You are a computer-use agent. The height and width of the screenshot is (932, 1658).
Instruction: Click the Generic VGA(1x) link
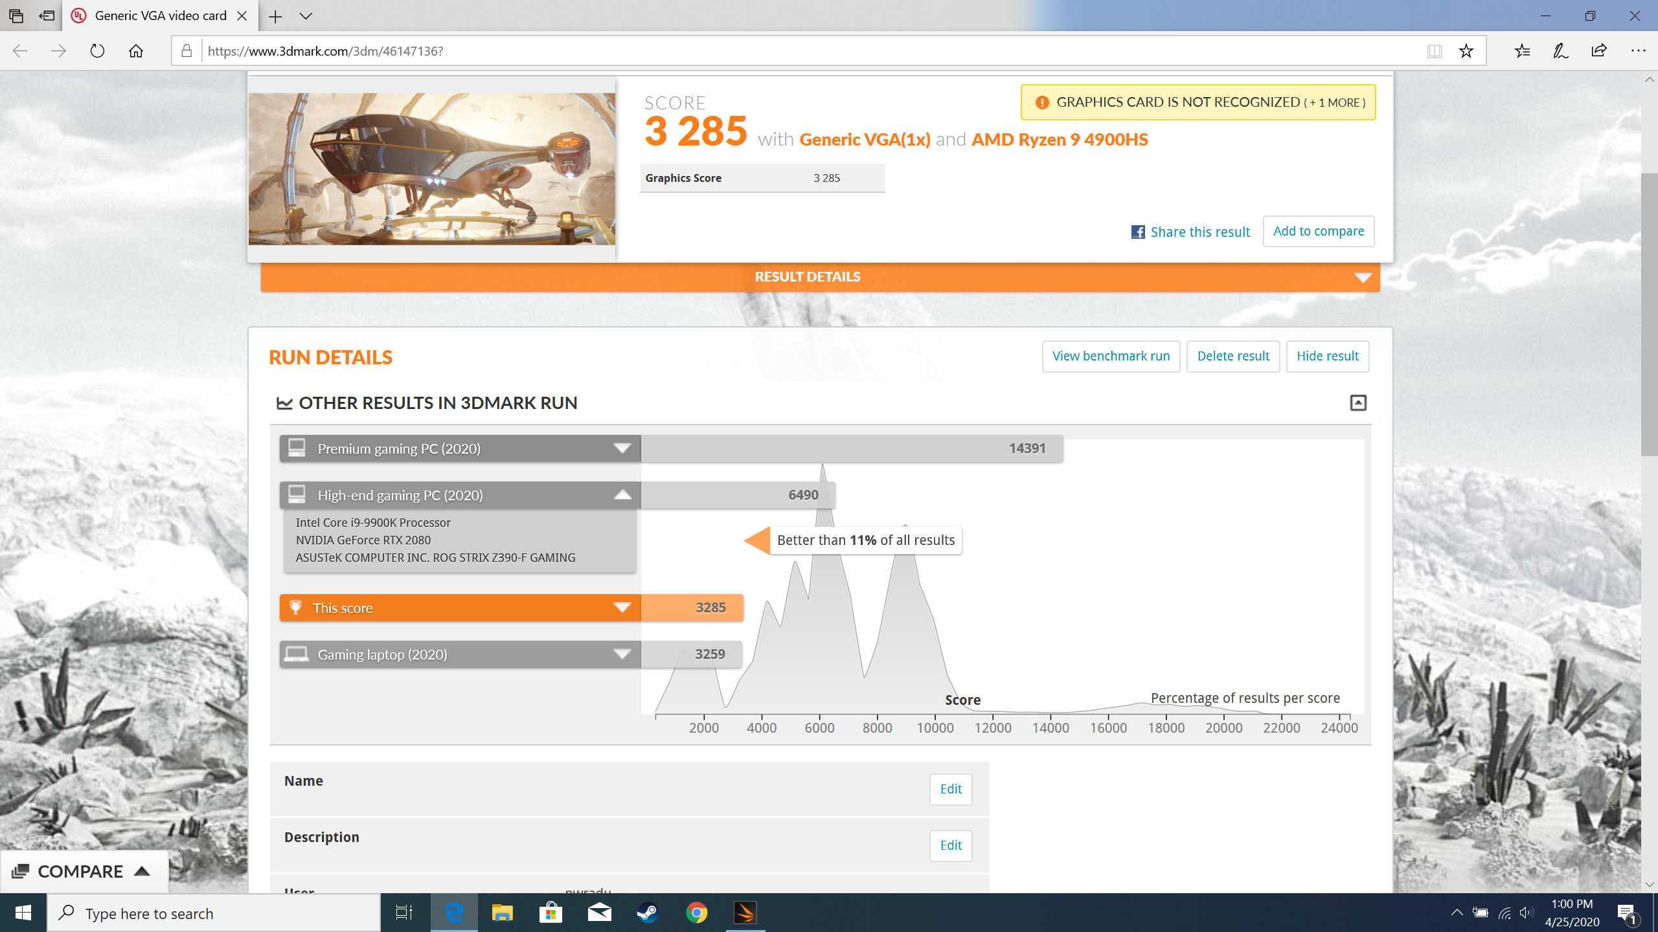pos(865,140)
